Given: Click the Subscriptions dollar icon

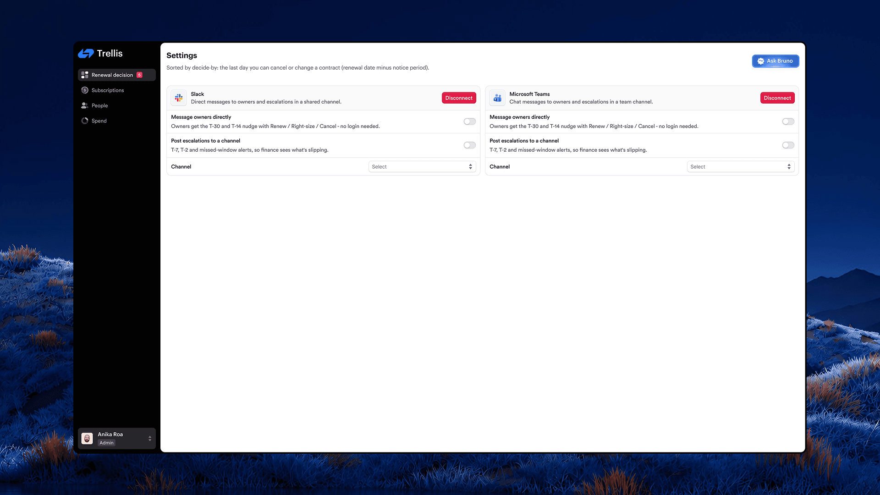Looking at the screenshot, I should pyautogui.click(x=85, y=90).
